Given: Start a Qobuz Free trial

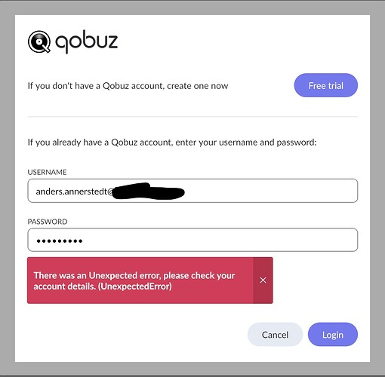Looking at the screenshot, I should (x=326, y=85).
